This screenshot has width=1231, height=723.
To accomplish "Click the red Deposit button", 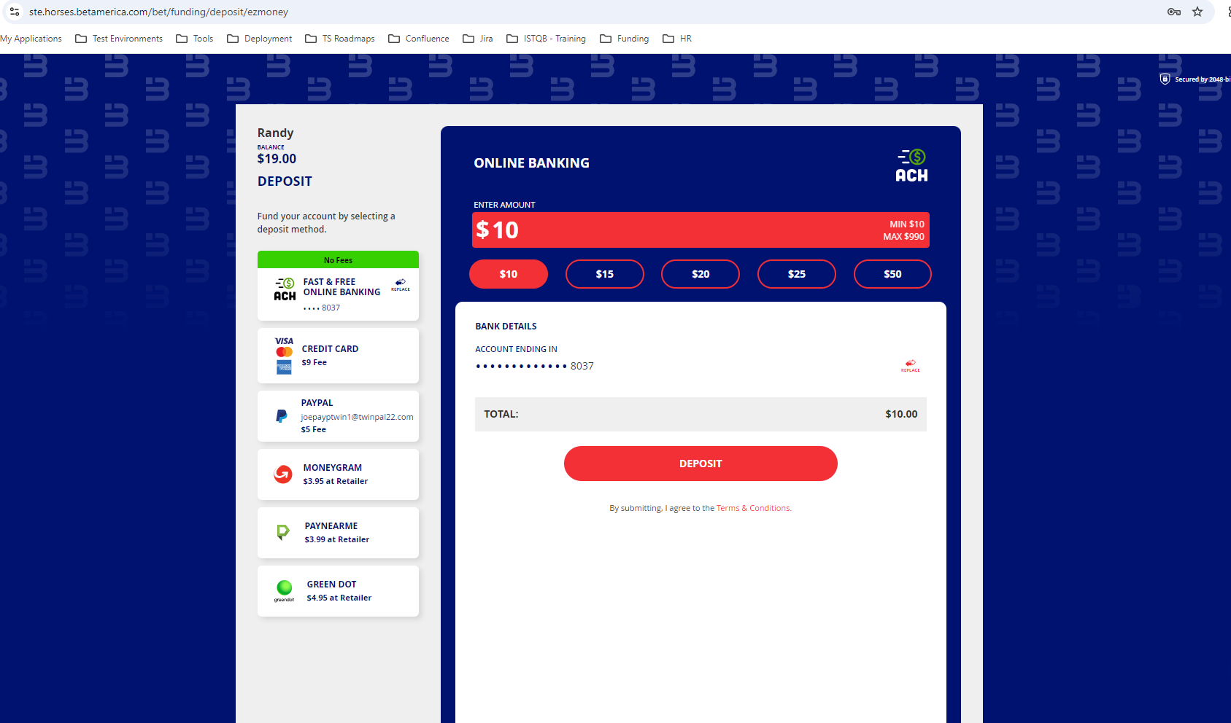I will [x=701, y=464].
